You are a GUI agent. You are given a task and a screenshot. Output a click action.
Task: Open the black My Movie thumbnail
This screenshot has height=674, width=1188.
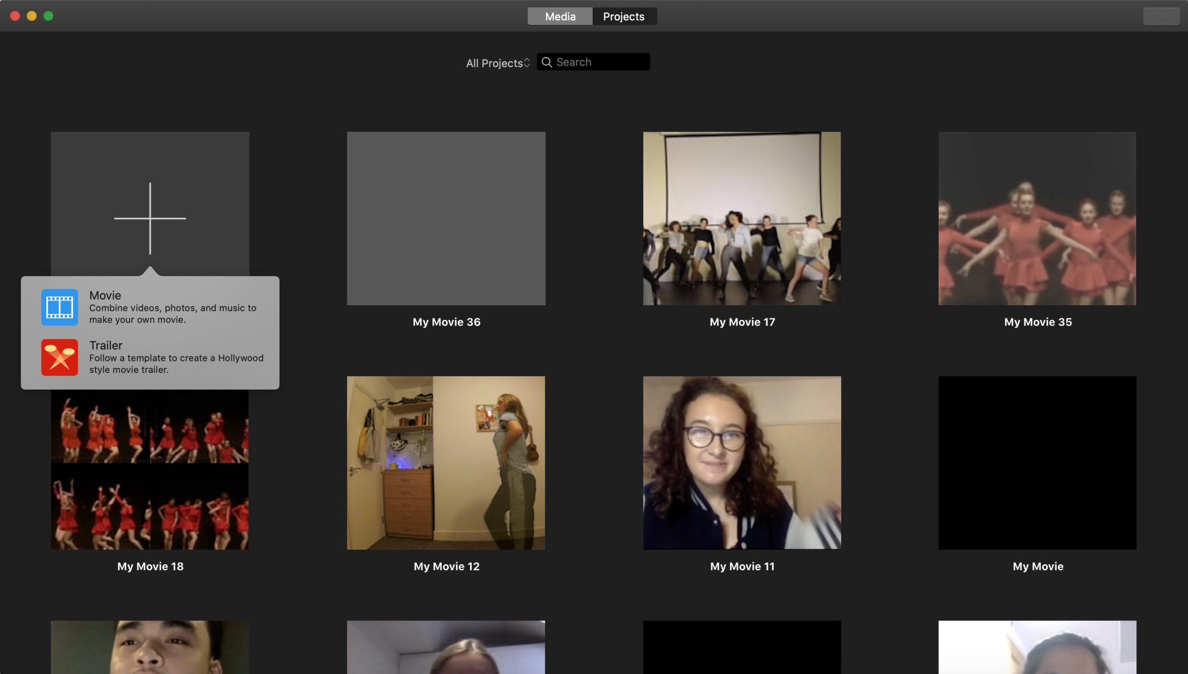coord(1037,462)
